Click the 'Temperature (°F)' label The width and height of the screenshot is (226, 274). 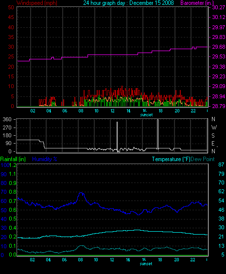pos(171,159)
